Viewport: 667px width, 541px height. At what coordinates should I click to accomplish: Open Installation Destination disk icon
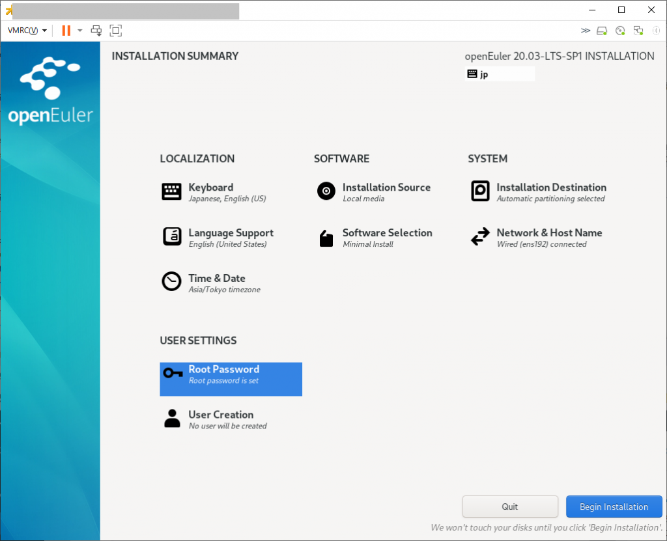pyautogui.click(x=480, y=191)
